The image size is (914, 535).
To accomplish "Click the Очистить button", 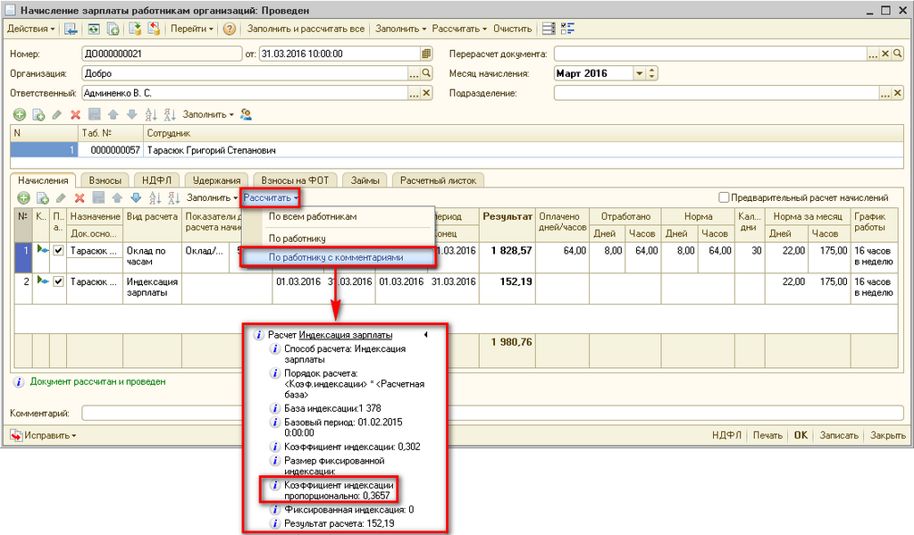I will [512, 29].
